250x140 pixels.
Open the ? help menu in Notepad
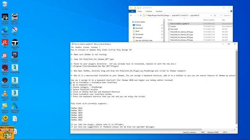[100, 47]
